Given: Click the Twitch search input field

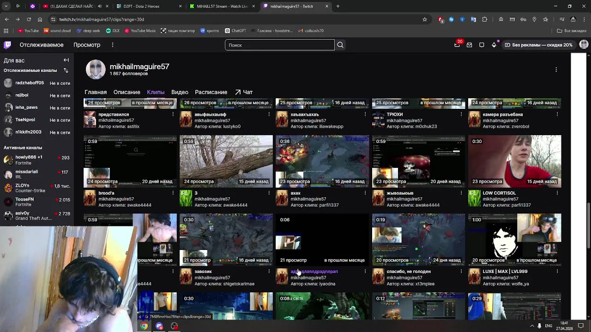Looking at the screenshot, I should point(279,45).
